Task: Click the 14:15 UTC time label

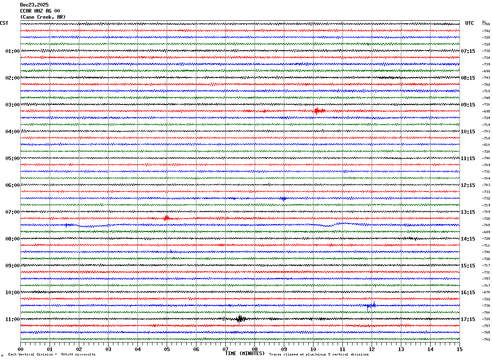Action: pos(468,239)
